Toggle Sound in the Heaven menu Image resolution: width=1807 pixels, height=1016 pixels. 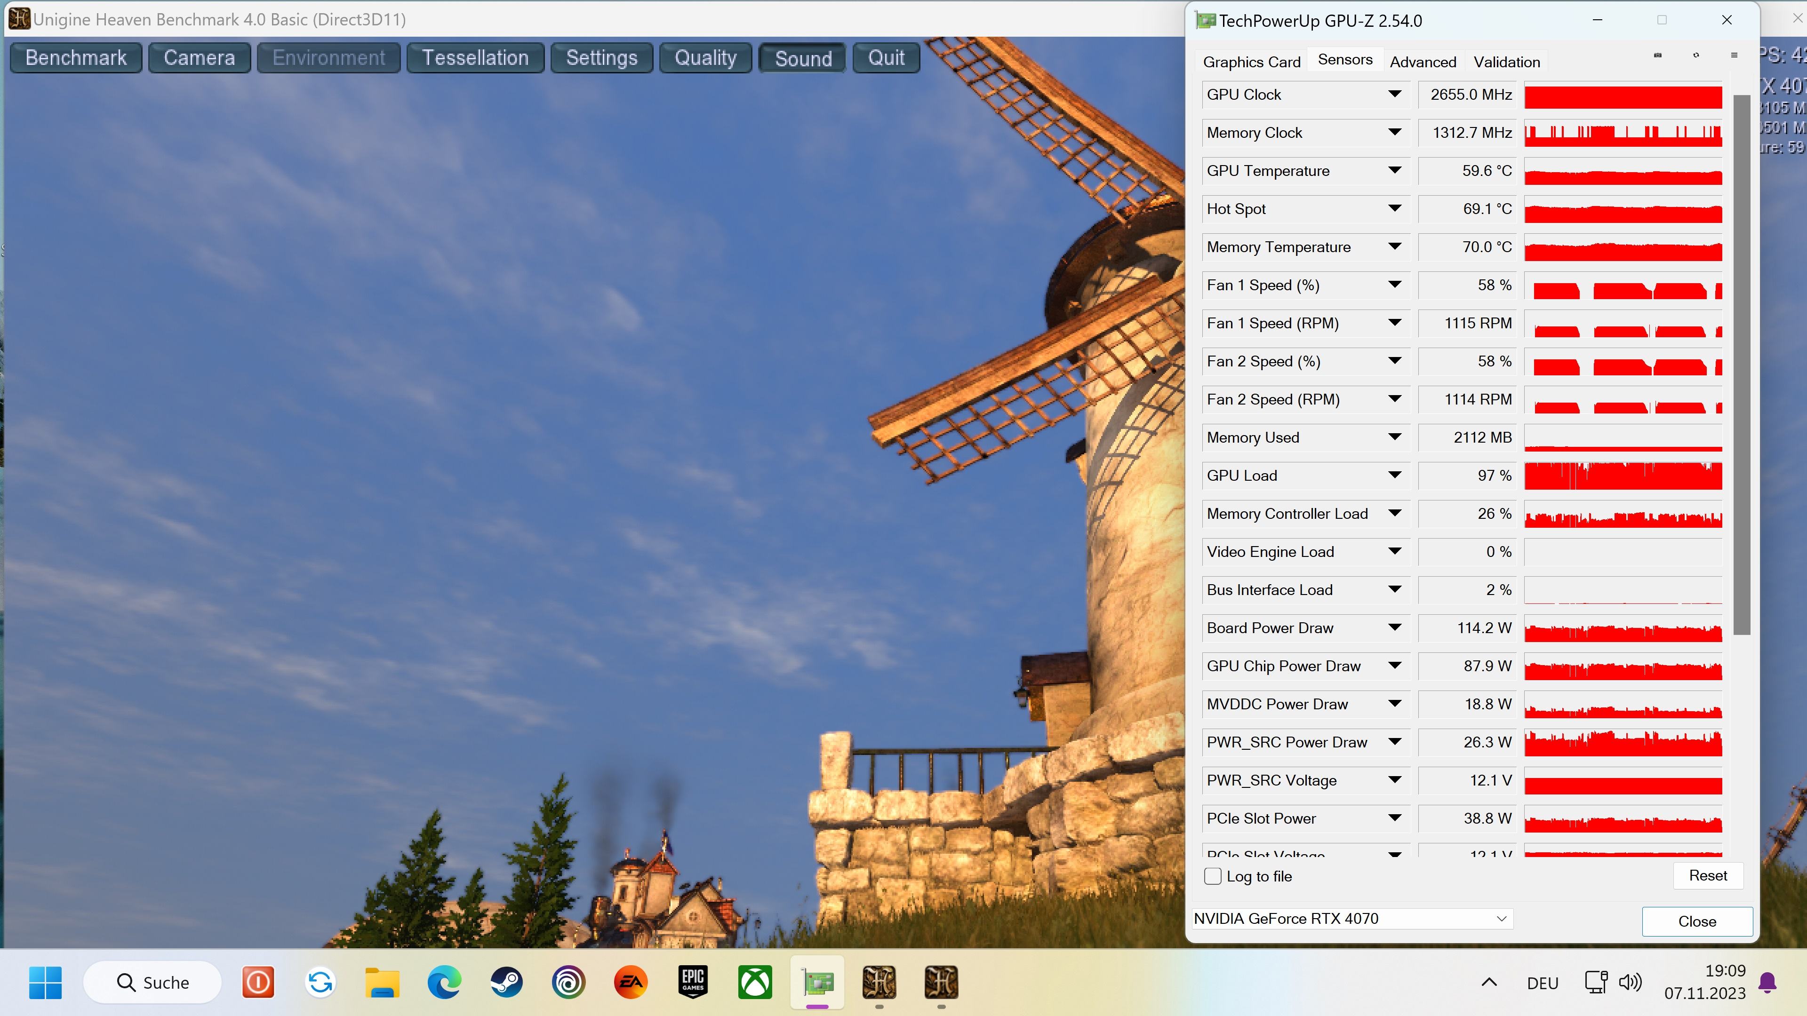(x=802, y=57)
